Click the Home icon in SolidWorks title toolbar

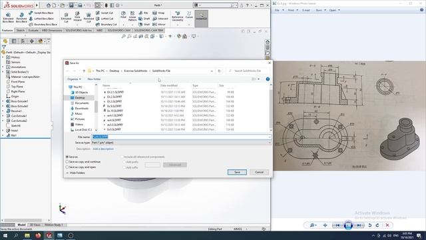[48, 5]
